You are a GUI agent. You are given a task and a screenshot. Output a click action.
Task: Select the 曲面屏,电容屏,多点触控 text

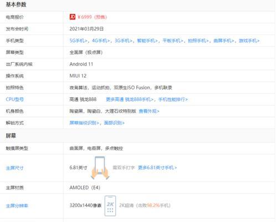coord(96,148)
